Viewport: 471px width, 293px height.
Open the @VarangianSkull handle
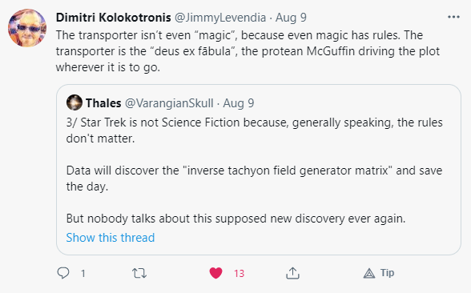point(169,103)
